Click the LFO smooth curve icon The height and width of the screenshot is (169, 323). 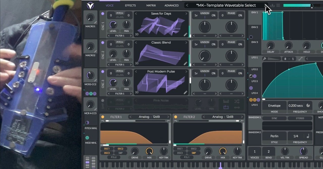click(x=300, y=59)
